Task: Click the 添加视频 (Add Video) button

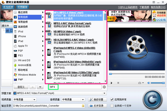Action: [x=8, y=7]
